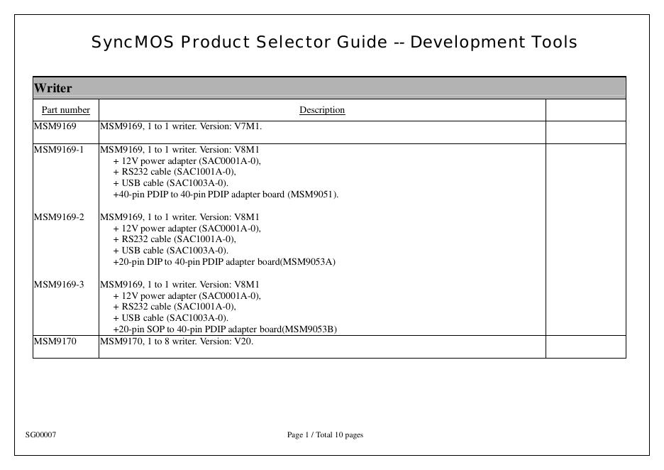
Task: Click the document title SyncMOS Product Selector Guide
Action: coord(334,43)
